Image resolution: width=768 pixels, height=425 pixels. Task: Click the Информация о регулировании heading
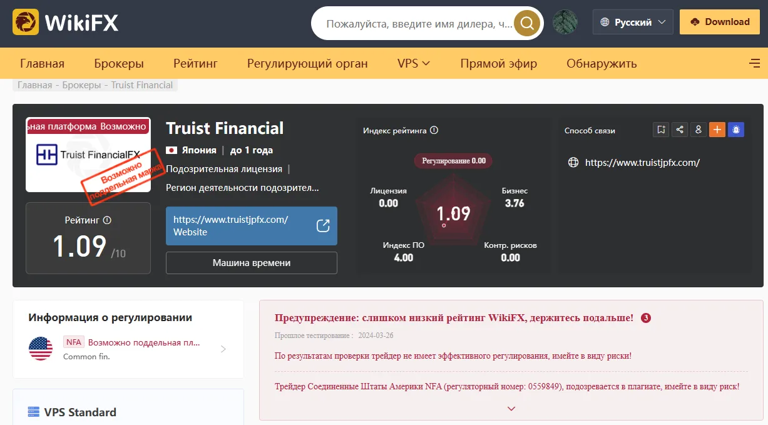tap(110, 317)
